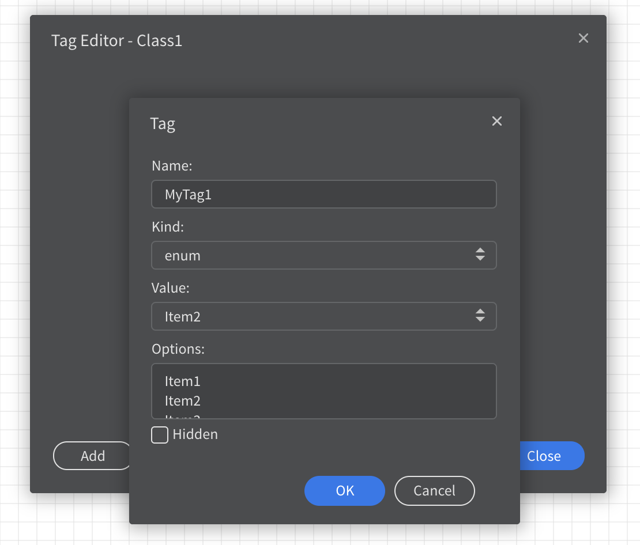The image size is (640, 545).
Task: Close the Tag Editor - Class1 window
Action: pos(583,38)
